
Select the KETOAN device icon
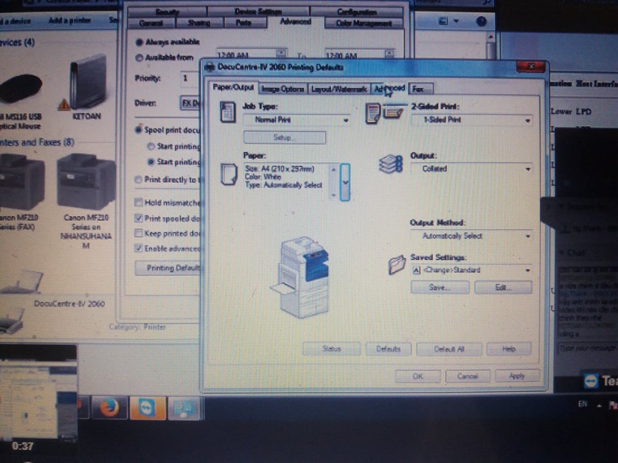87,82
